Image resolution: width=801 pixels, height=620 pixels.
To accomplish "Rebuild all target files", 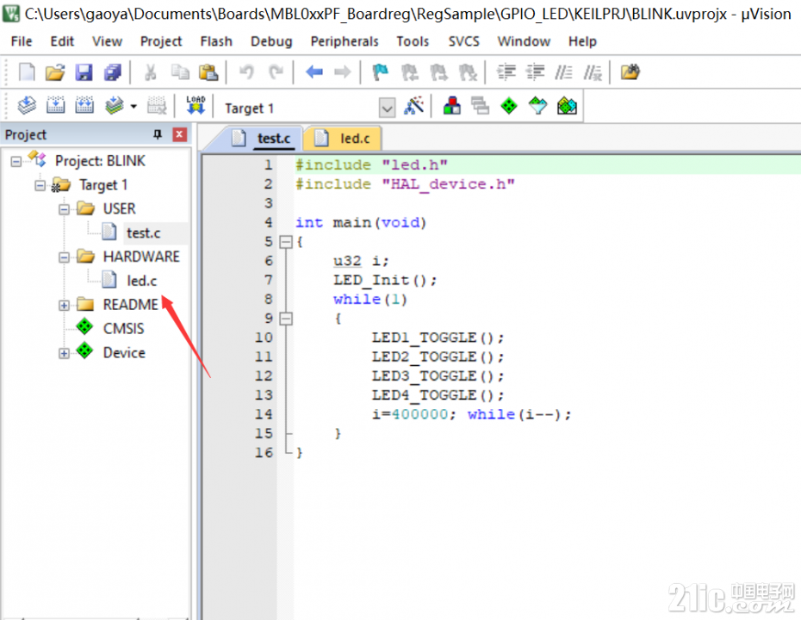I will [84, 106].
